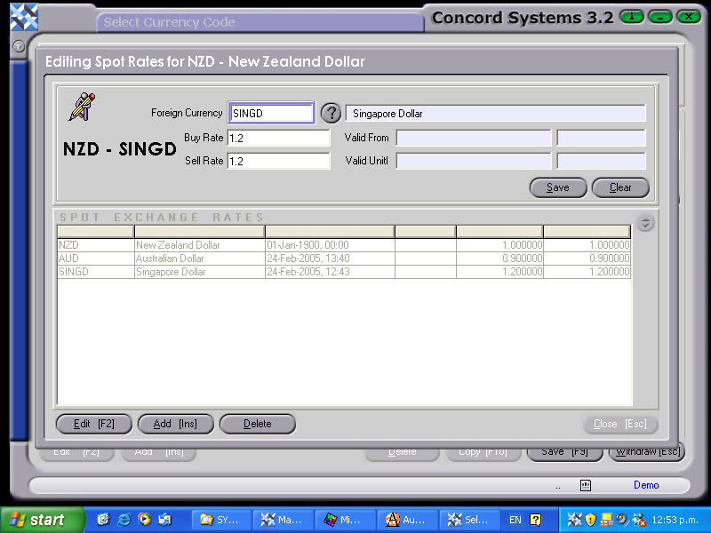Click the green info icon on Concord Systems banner
Screen dimensions: 711x533
click(631, 16)
